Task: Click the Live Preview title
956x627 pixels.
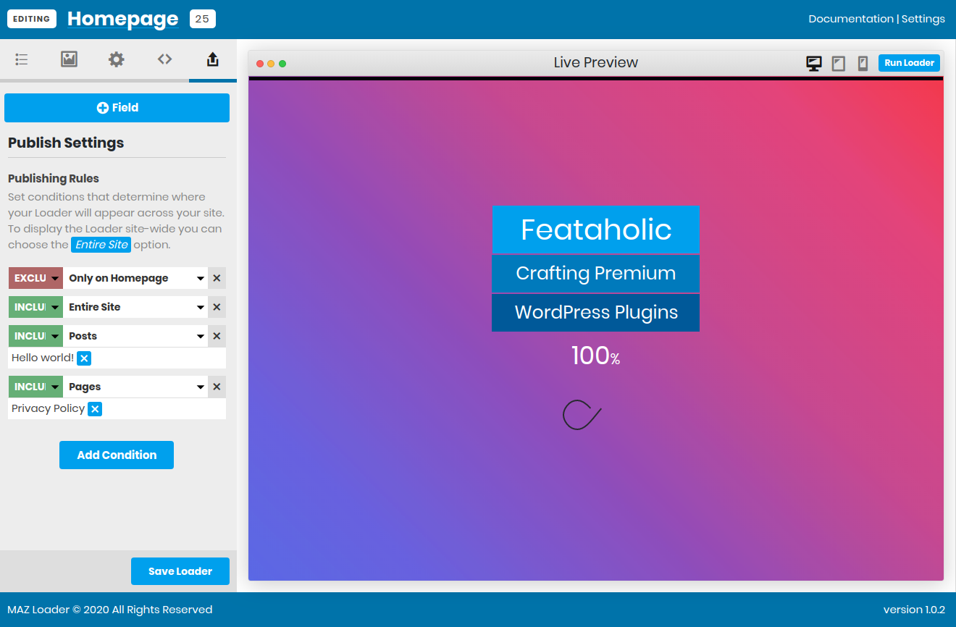Action: coord(595,62)
